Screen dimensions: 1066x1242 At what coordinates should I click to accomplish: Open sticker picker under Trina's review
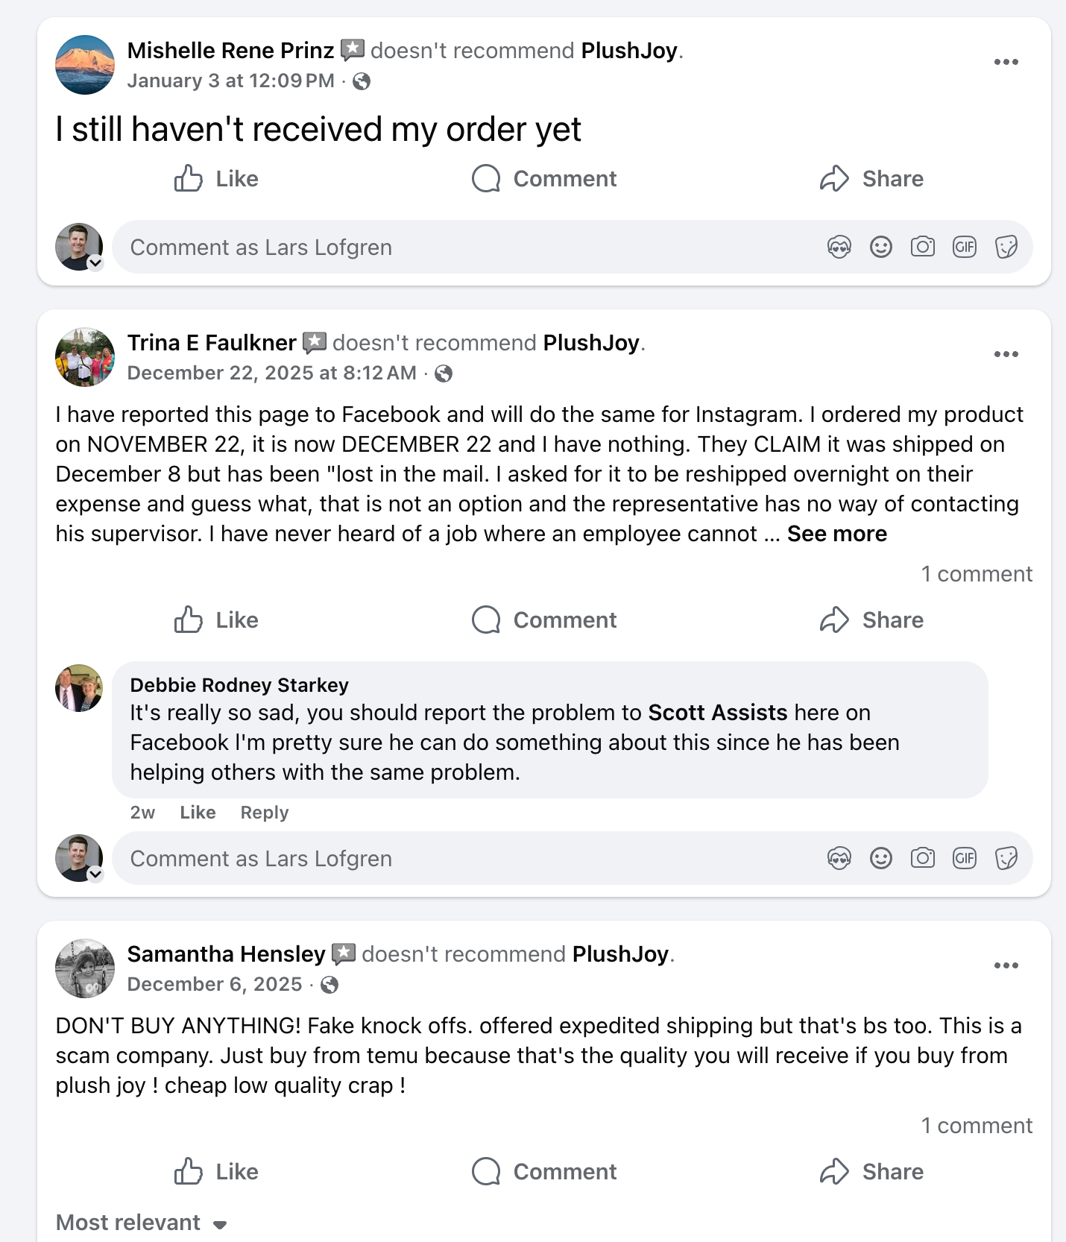(1006, 858)
